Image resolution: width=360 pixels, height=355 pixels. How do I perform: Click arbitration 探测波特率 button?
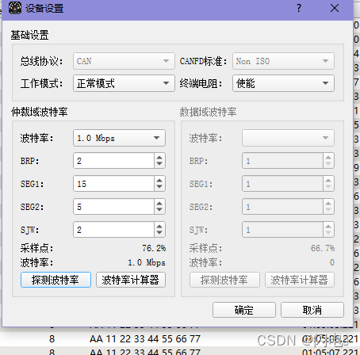pyautogui.click(x=56, y=280)
